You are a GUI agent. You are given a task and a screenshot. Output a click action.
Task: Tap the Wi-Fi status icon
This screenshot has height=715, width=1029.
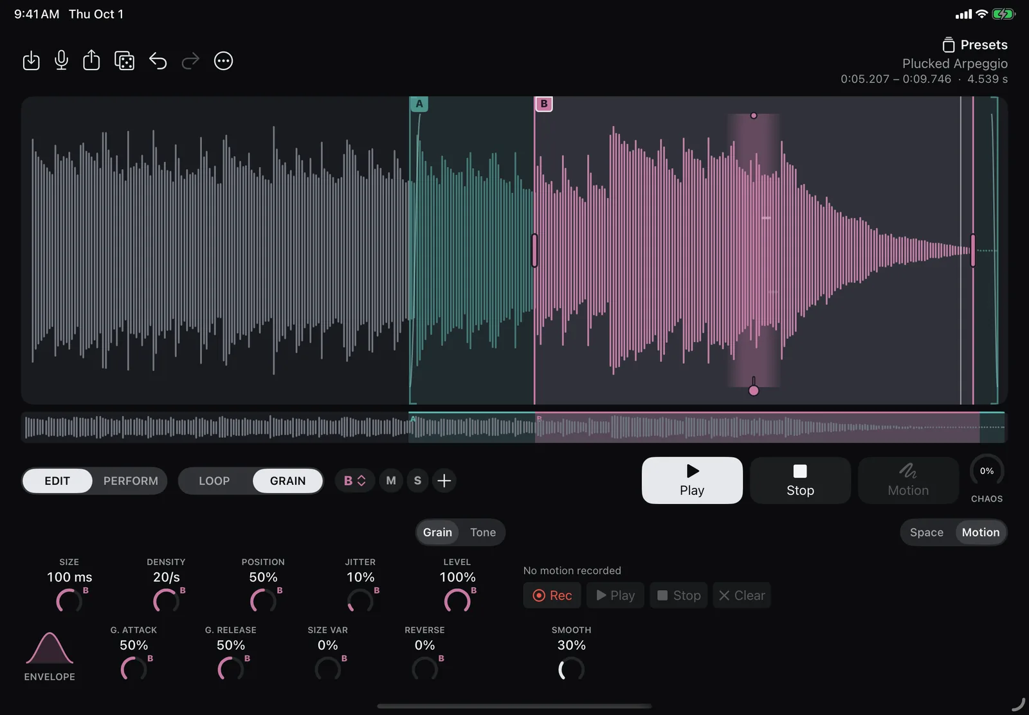(982, 14)
